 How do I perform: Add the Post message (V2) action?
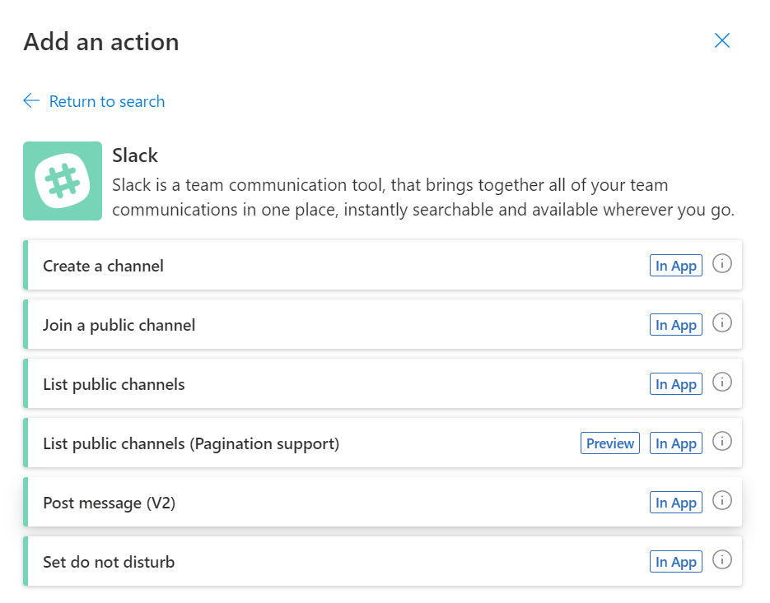pyautogui.click(x=383, y=502)
